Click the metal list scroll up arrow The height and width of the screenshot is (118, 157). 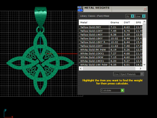[145, 22]
